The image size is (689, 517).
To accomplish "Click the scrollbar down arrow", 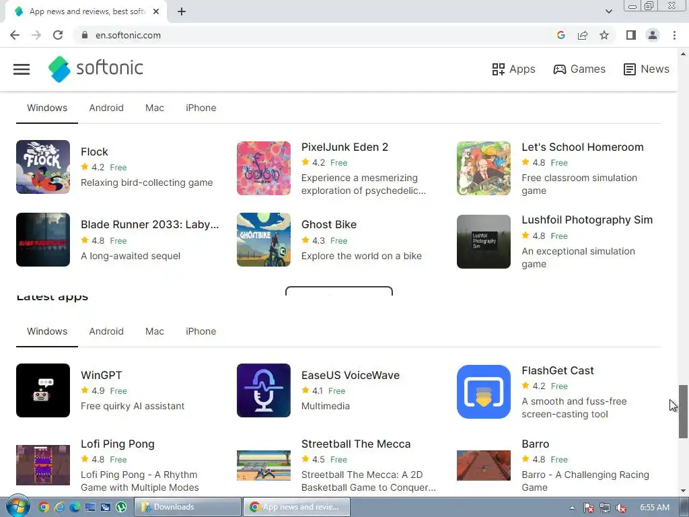I will 683,491.
